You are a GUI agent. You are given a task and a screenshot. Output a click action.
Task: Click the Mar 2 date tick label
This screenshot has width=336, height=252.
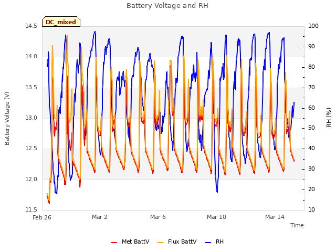[100, 217]
